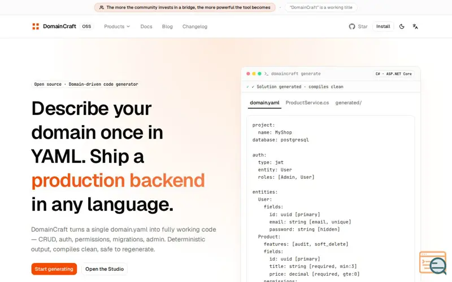Click the "title: string [required, min:3]" line

pyautogui.click(x=313, y=266)
